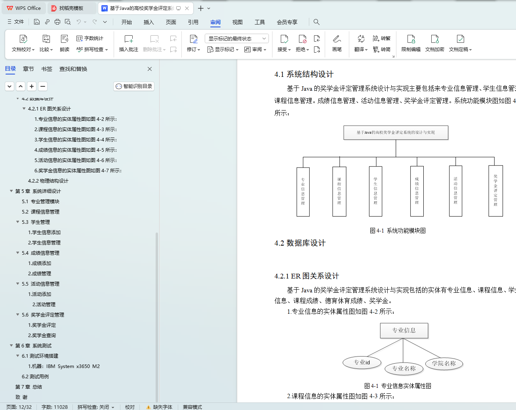The height and width of the screenshot is (410, 516).
Task: Toggle 限制编辑 restrict editing
Action: point(411,44)
